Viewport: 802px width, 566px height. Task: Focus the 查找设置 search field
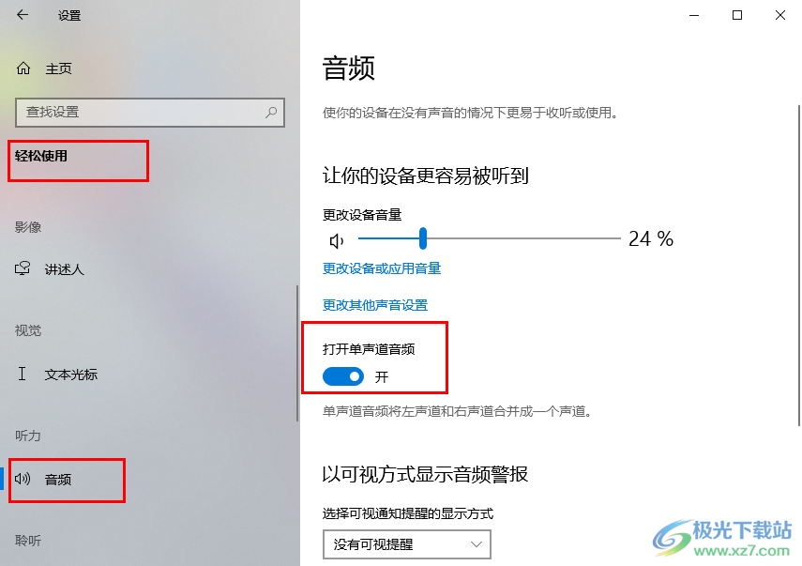click(x=150, y=112)
